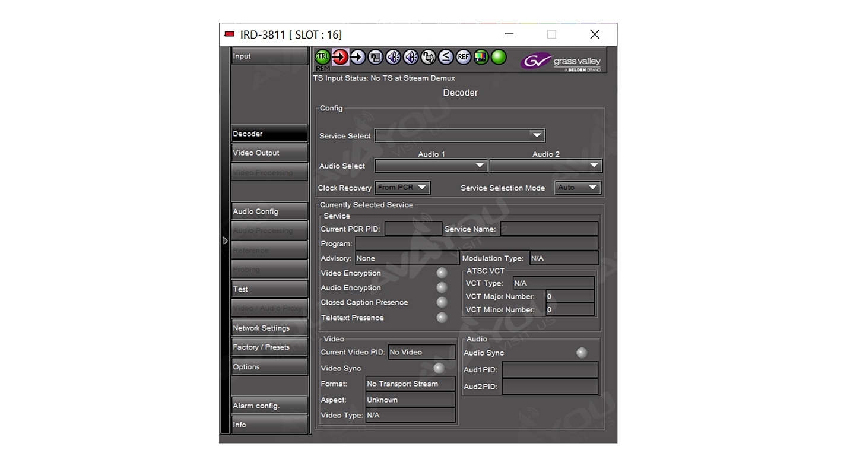Click the Grass Valley logo

[561, 61]
